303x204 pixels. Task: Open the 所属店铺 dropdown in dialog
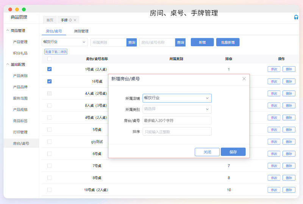coord(177,98)
